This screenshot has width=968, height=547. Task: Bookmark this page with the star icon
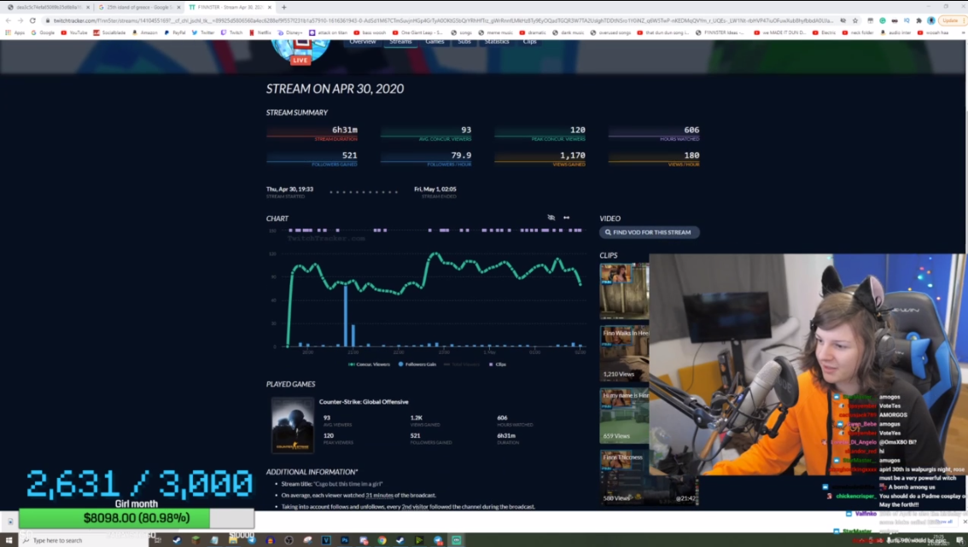(855, 20)
